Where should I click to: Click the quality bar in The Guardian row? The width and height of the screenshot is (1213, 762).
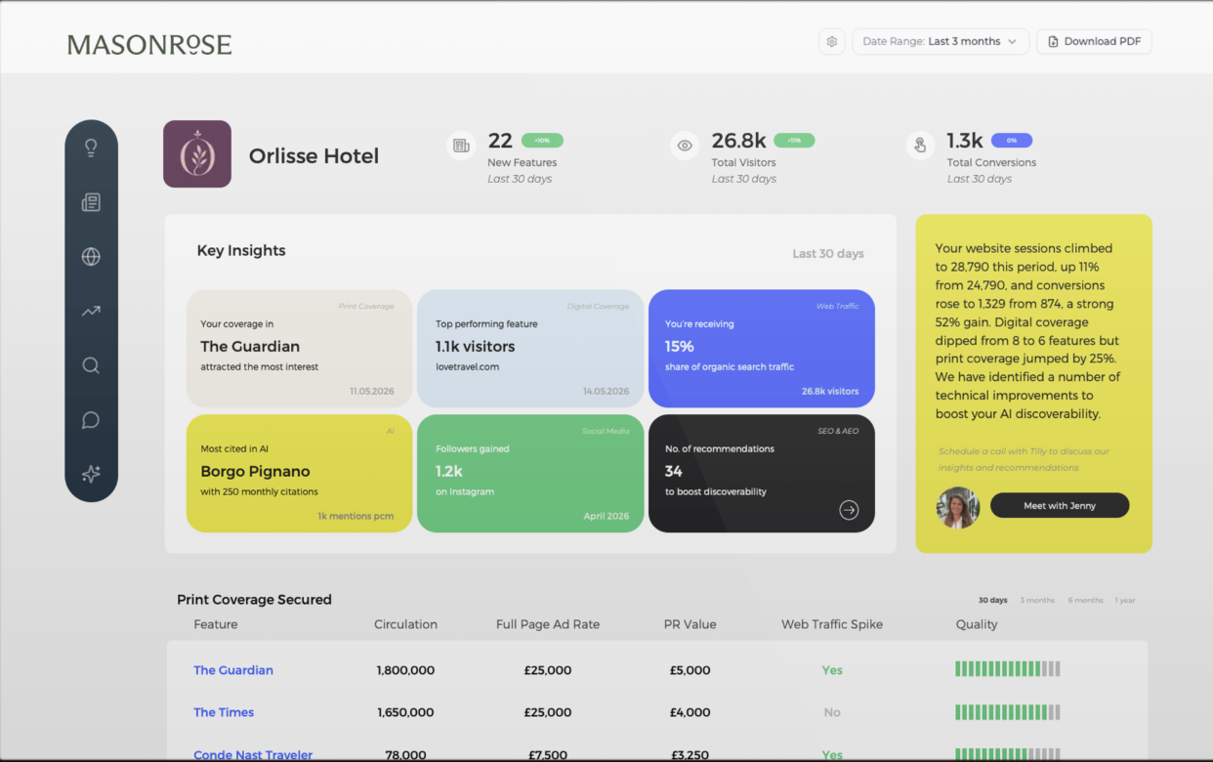click(1007, 669)
